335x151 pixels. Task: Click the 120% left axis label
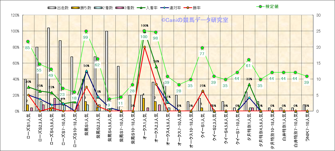pos(15,15)
